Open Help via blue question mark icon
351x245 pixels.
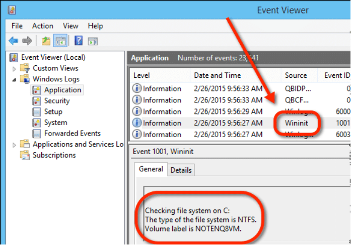[x=79, y=41]
